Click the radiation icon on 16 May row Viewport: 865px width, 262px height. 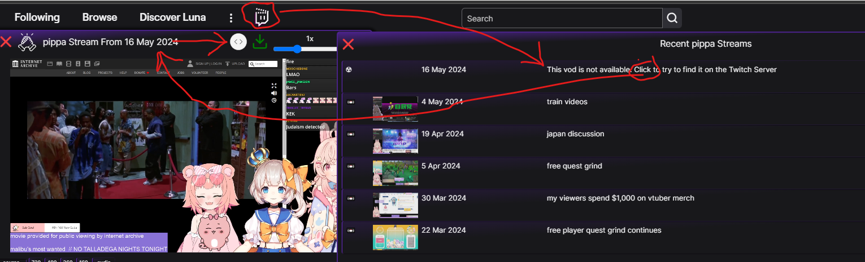(349, 70)
